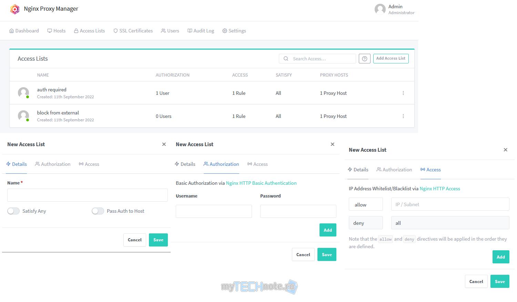Viewport: 517px width, 302px height.
Task: Select the Details tab in the first dialog
Action: point(17,164)
